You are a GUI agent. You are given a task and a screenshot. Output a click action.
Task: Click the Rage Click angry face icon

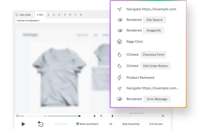click(x=119, y=42)
